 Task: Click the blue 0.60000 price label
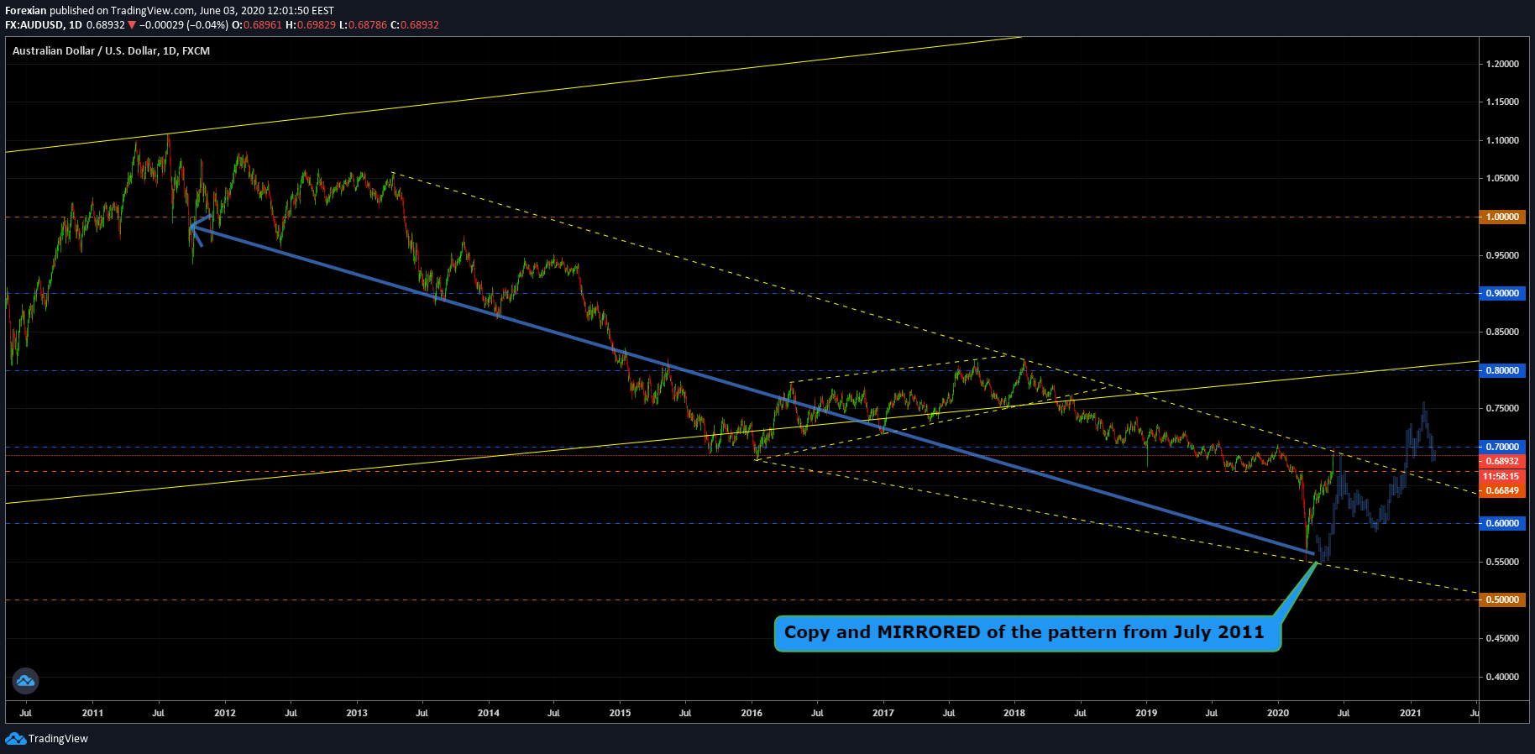1502,523
